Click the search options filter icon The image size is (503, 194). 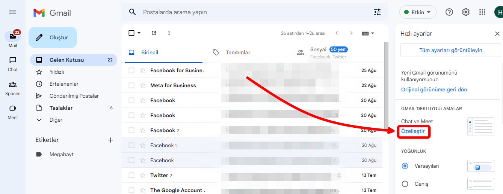(x=377, y=12)
